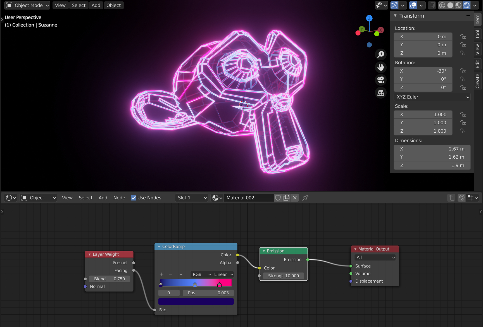Image resolution: width=483 pixels, height=327 pixels.
Task: Remove a ColorRamp stop with the minus button
Action: [x=171, y=274]
